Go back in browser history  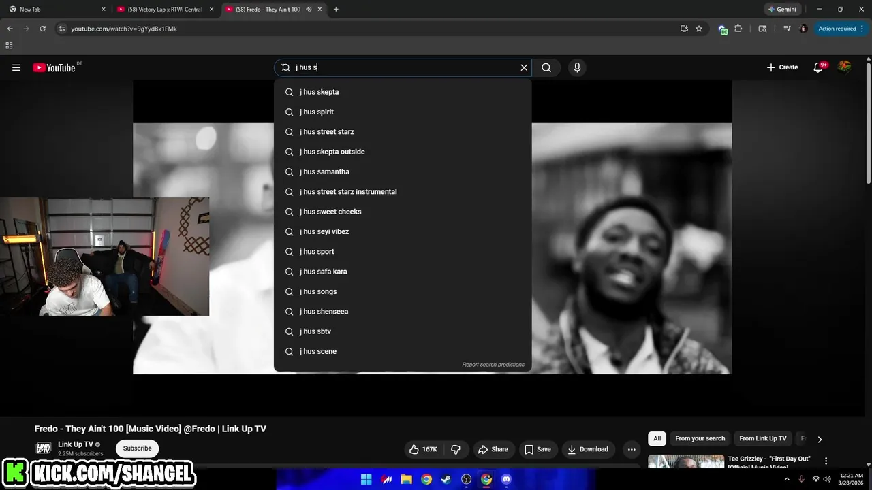pyautogui.click(x=10, y=29)
